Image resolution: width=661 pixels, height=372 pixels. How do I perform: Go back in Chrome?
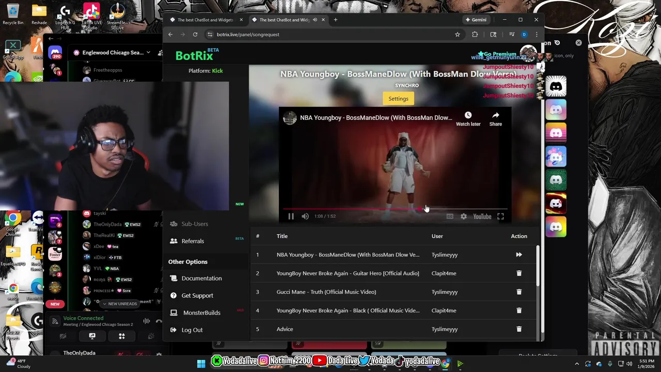click(170, 35)
